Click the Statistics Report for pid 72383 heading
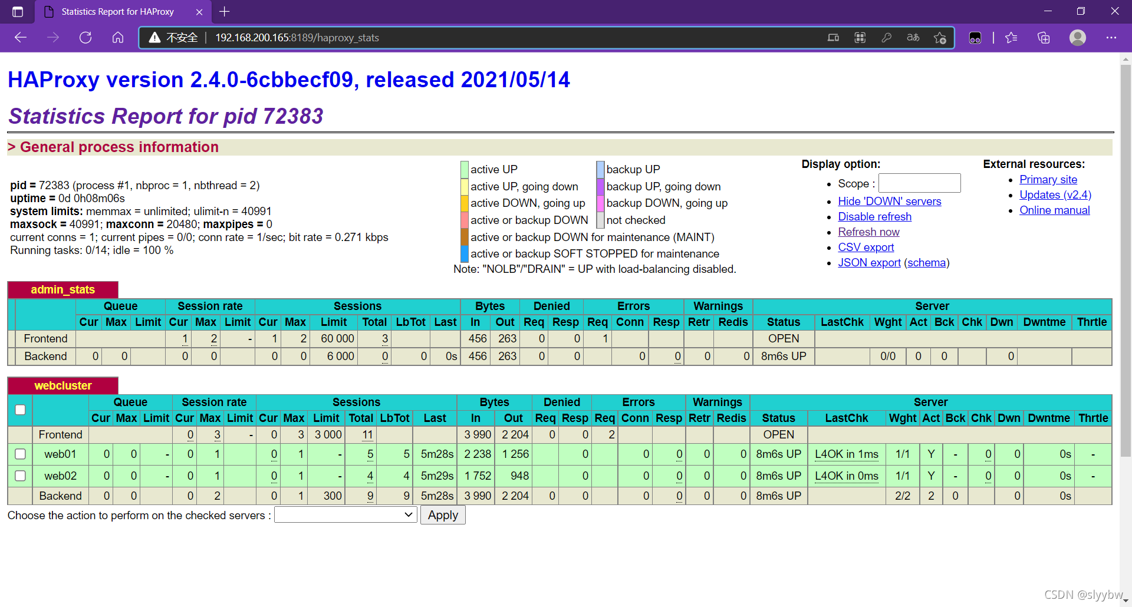The height and width of the screenshot is (607, 1132). [166, 116]
